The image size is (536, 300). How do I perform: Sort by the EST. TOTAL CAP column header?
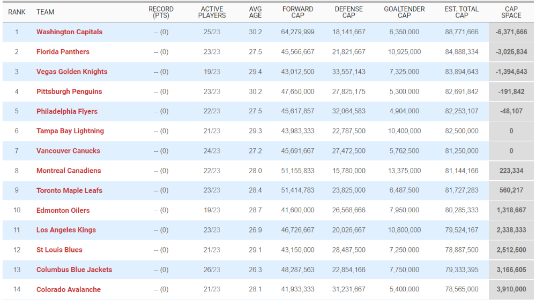(x=461, y=12)
